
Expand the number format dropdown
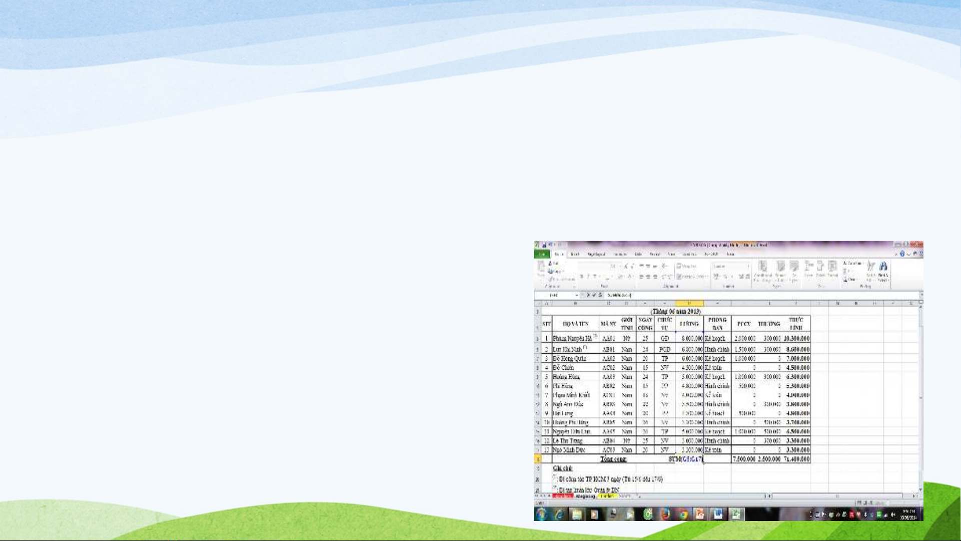[x=748, y=266]
